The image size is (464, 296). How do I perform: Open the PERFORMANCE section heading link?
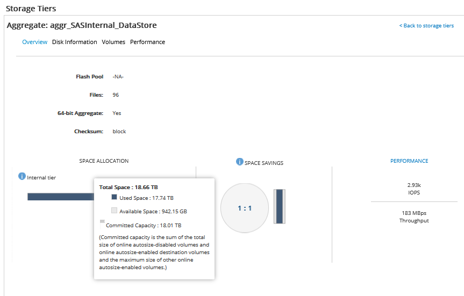(x=409, y=161)
